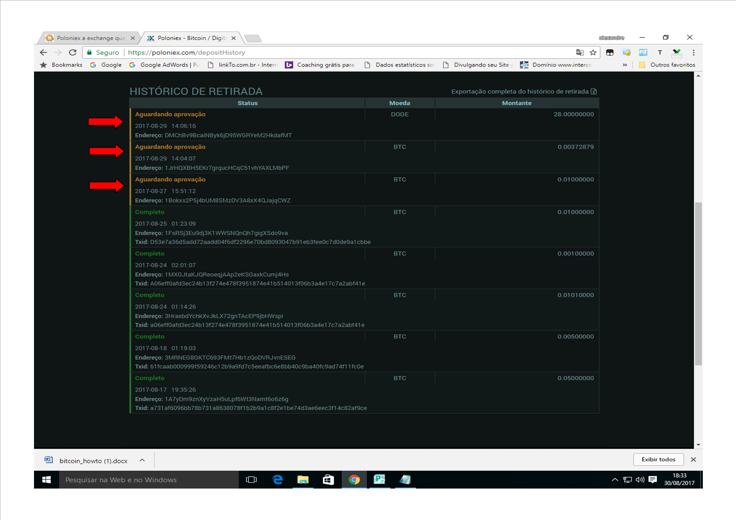Open the Google bookmark

pos(106,65)
